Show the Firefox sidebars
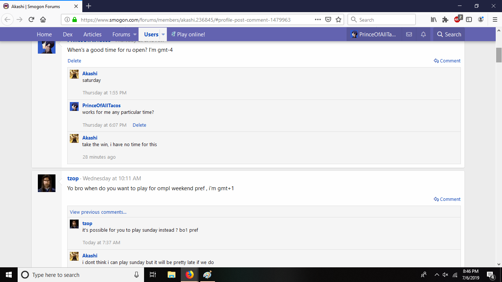The width and height of the screenshot is (502, 282). point(469,19)
